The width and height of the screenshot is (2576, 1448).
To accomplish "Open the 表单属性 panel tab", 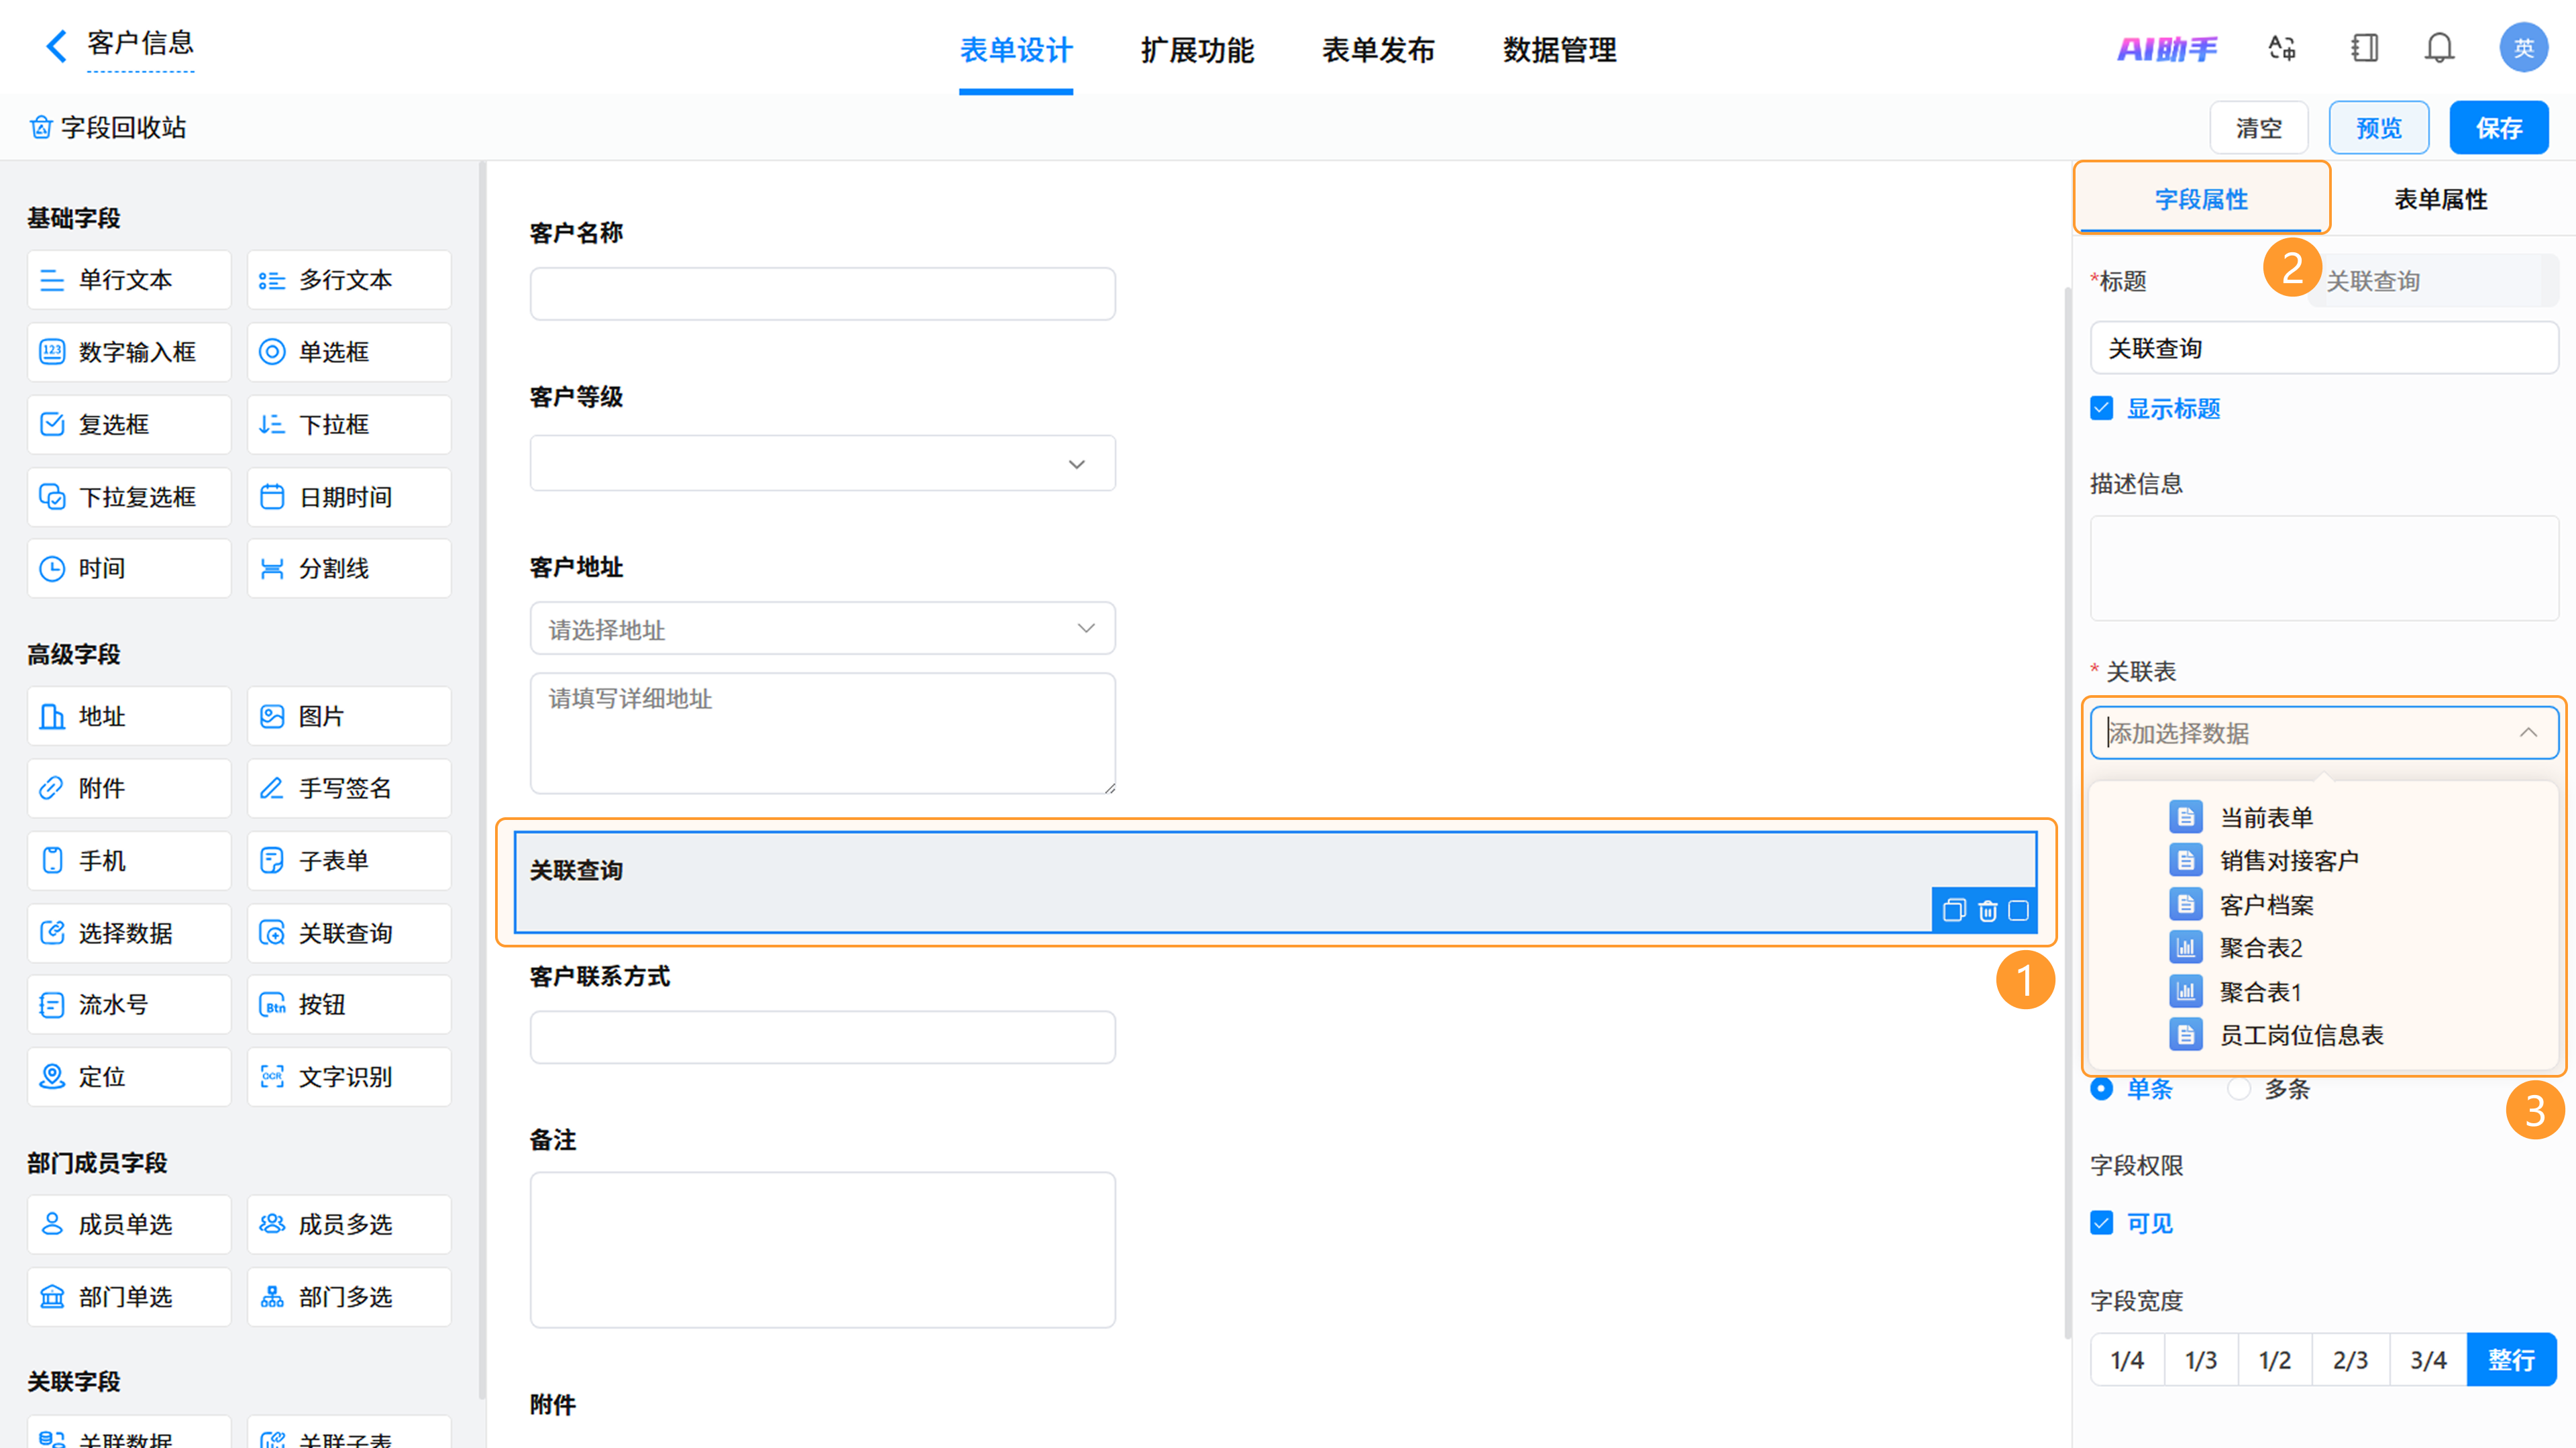I will pyautogui.click(x=2440, y=199).
